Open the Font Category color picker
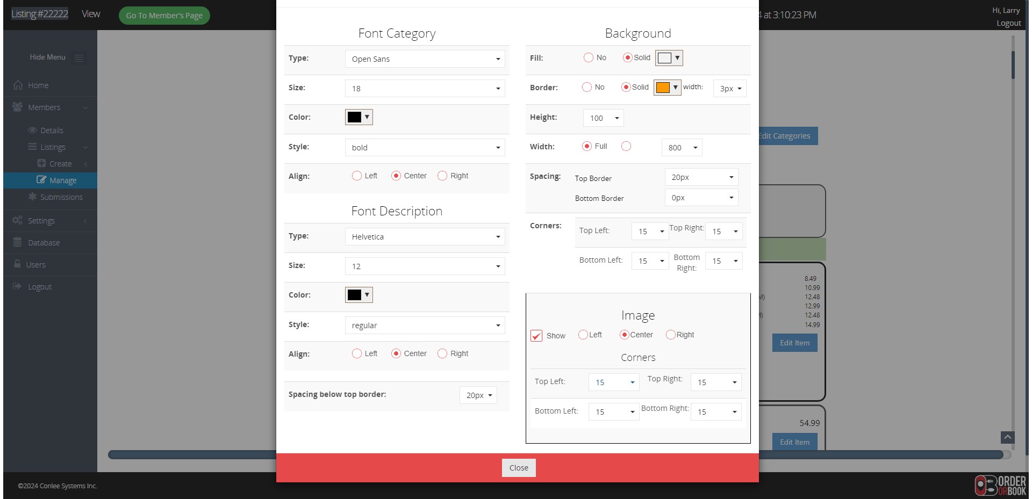 click(x=359, y=117)
